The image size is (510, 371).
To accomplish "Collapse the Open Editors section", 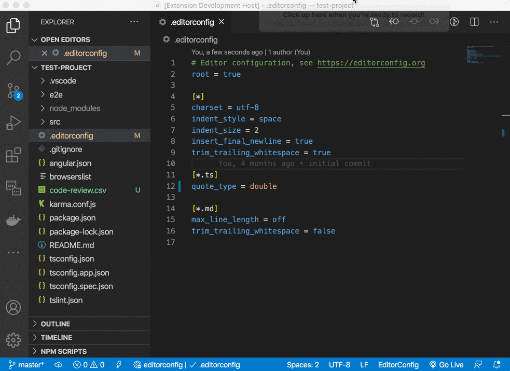I will click(89, 39).
